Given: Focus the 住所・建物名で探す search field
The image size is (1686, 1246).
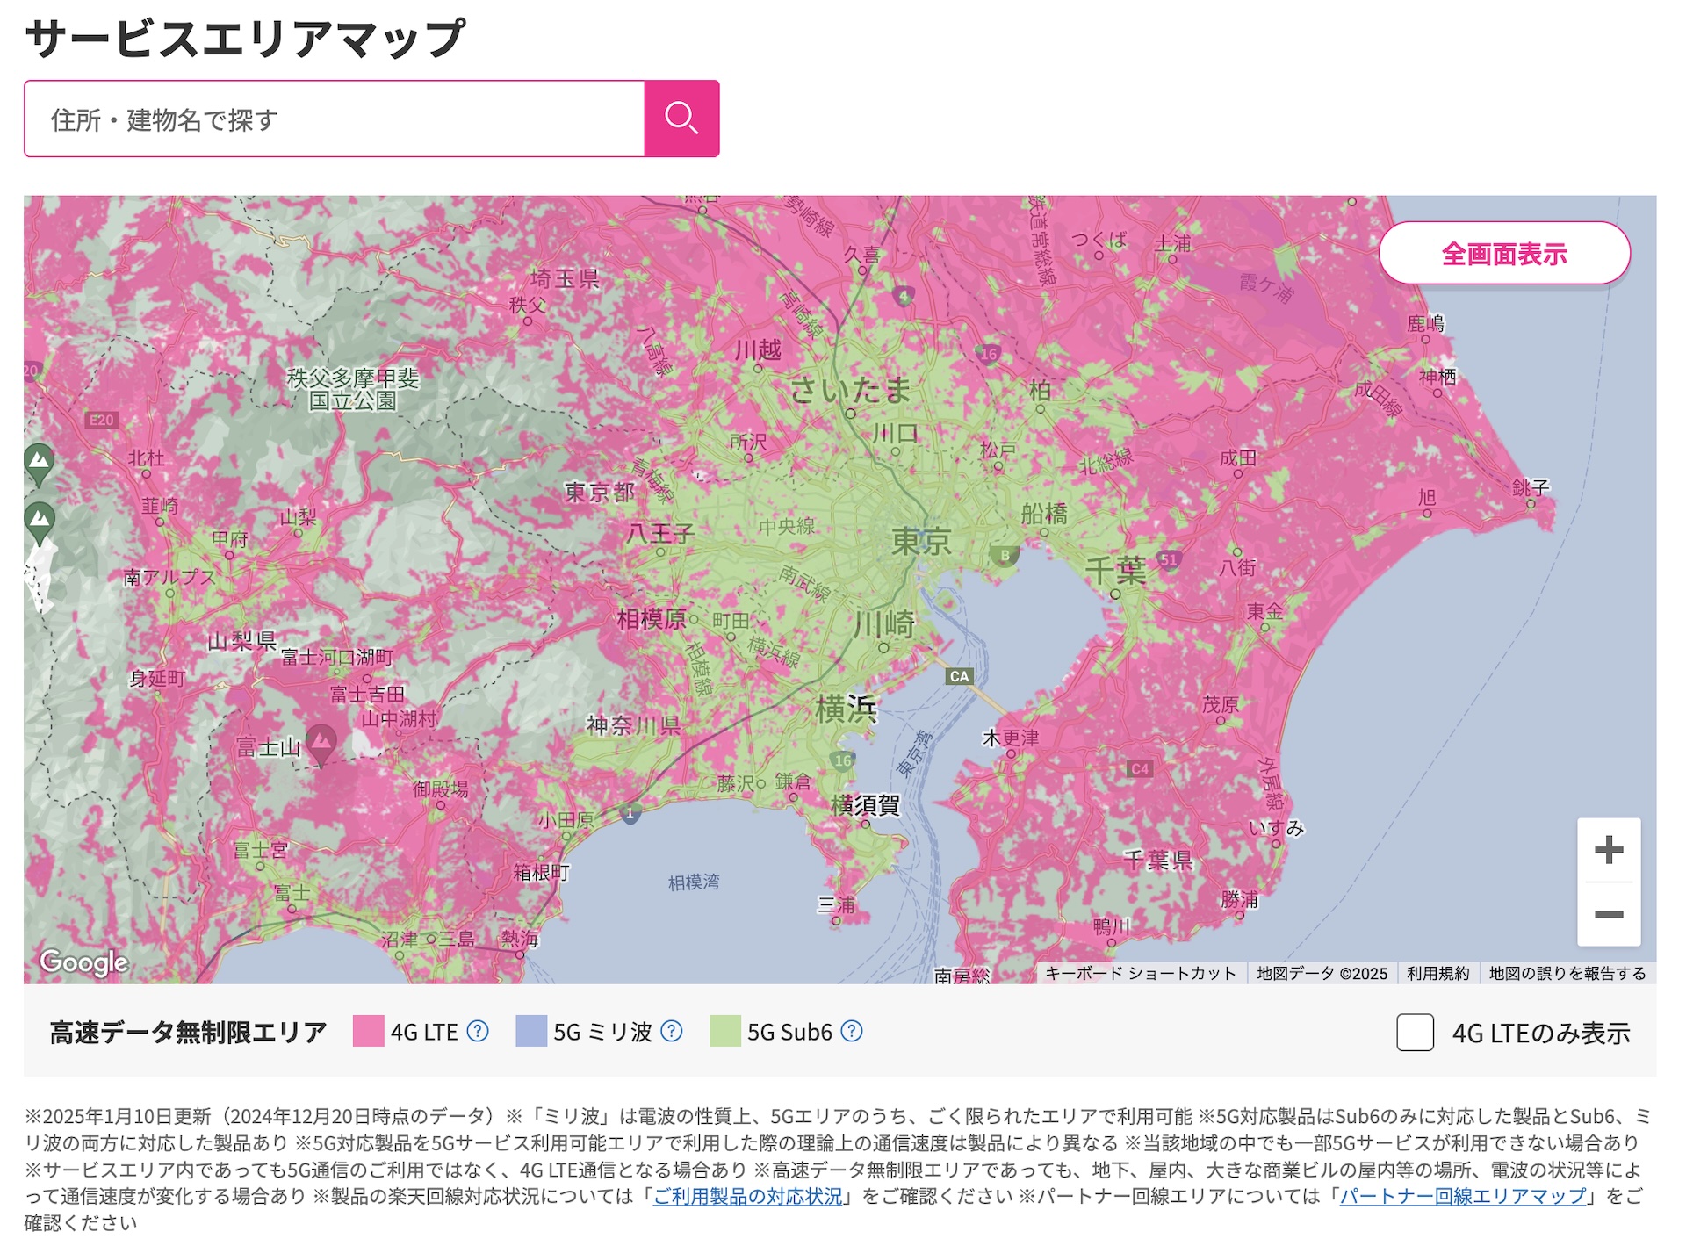Looking at the screenshot, I should (334, 119).
